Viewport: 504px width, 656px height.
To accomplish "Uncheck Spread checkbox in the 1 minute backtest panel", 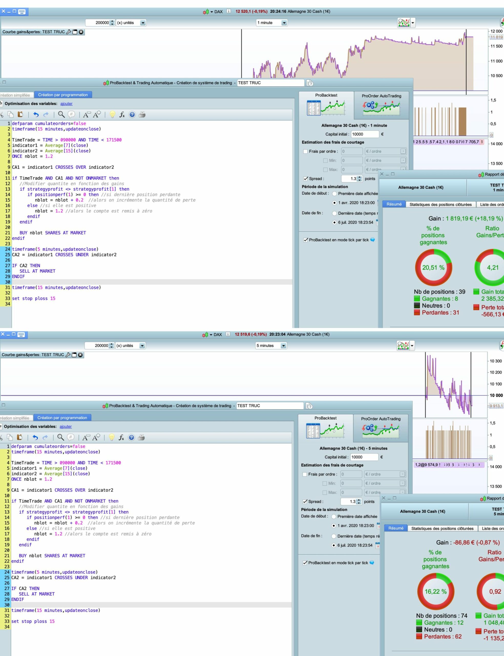I will tap(306, 179).
